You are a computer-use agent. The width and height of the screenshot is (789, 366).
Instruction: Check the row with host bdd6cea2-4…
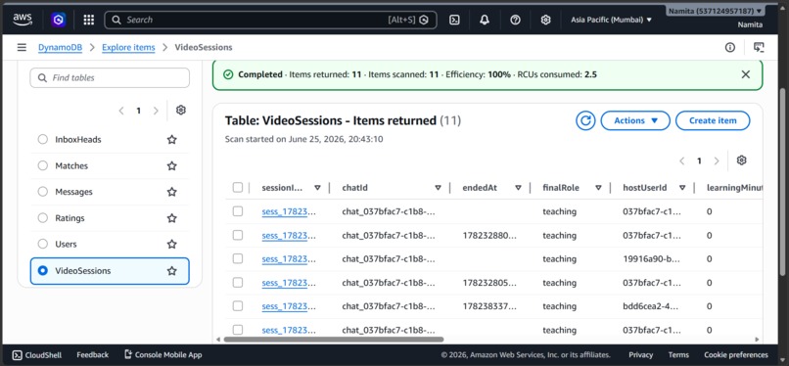coord(238,306)
